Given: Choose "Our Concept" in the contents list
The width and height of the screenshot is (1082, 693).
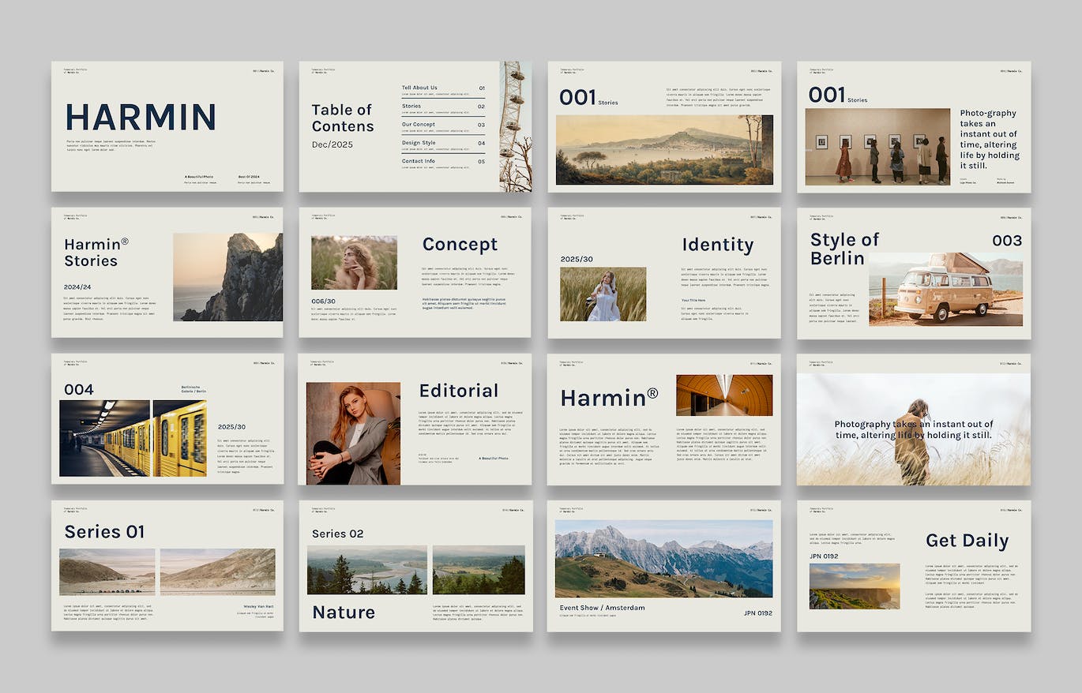Looking at the screenshot, I should click(x=418, y=125).
